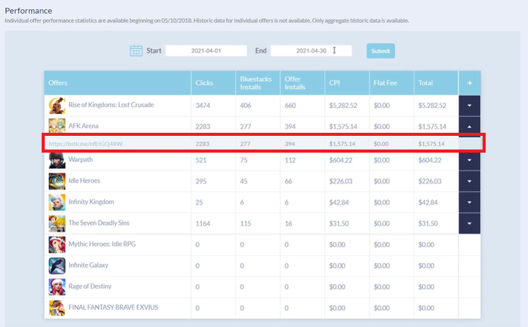Click Warpath 521 clicks value
The width and height of the screenshot is (528, 327).
(x=201, y=160)
